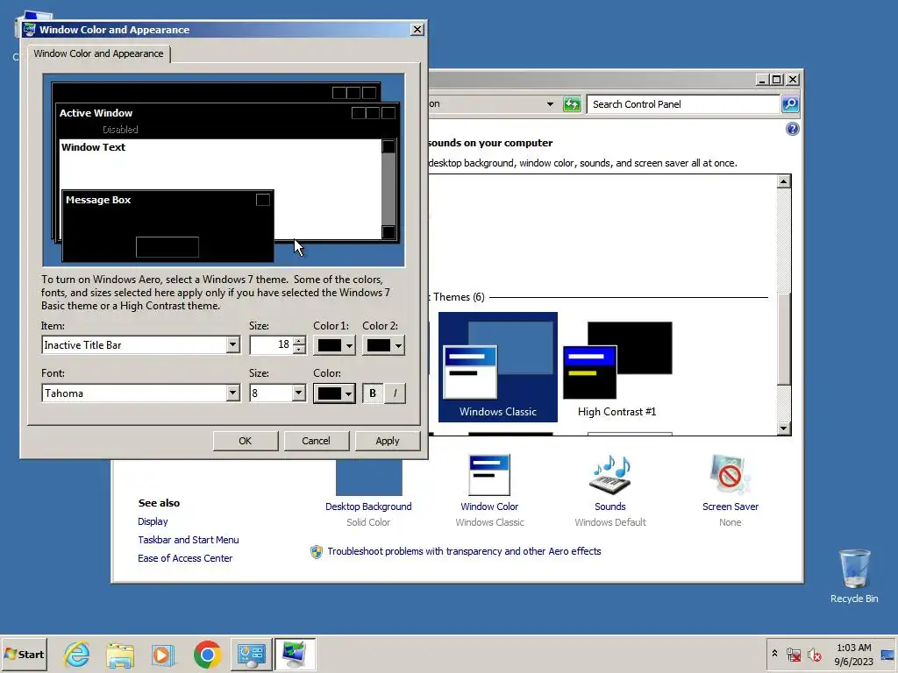Open the blue Help question mark icon

click(792, 129)
